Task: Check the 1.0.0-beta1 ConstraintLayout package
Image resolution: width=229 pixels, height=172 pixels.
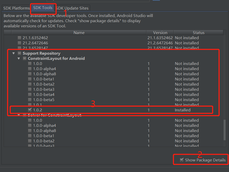Action: [x=30, y=79]
